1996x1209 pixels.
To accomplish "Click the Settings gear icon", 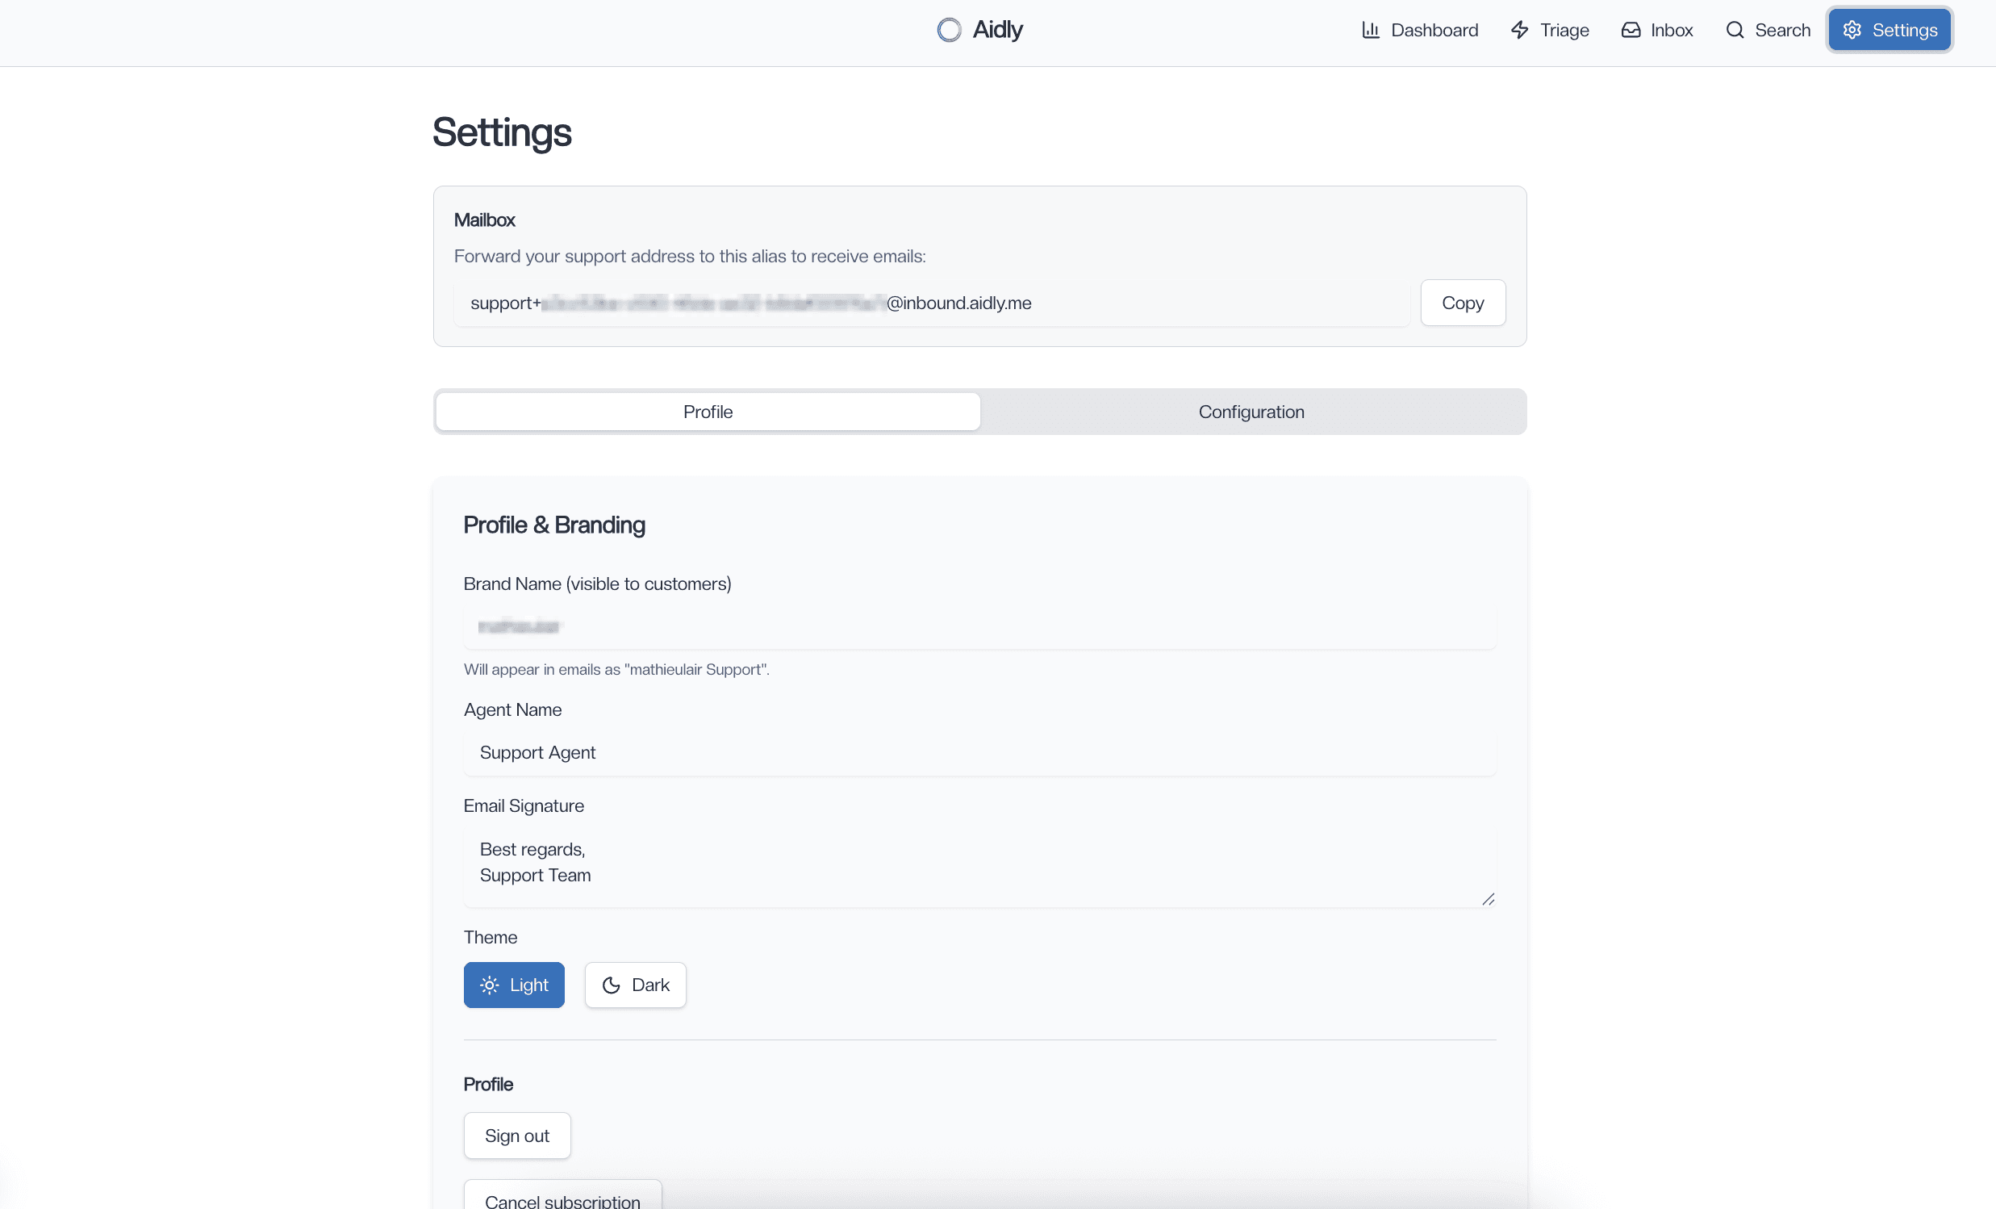I will (x=1852, y=29).
